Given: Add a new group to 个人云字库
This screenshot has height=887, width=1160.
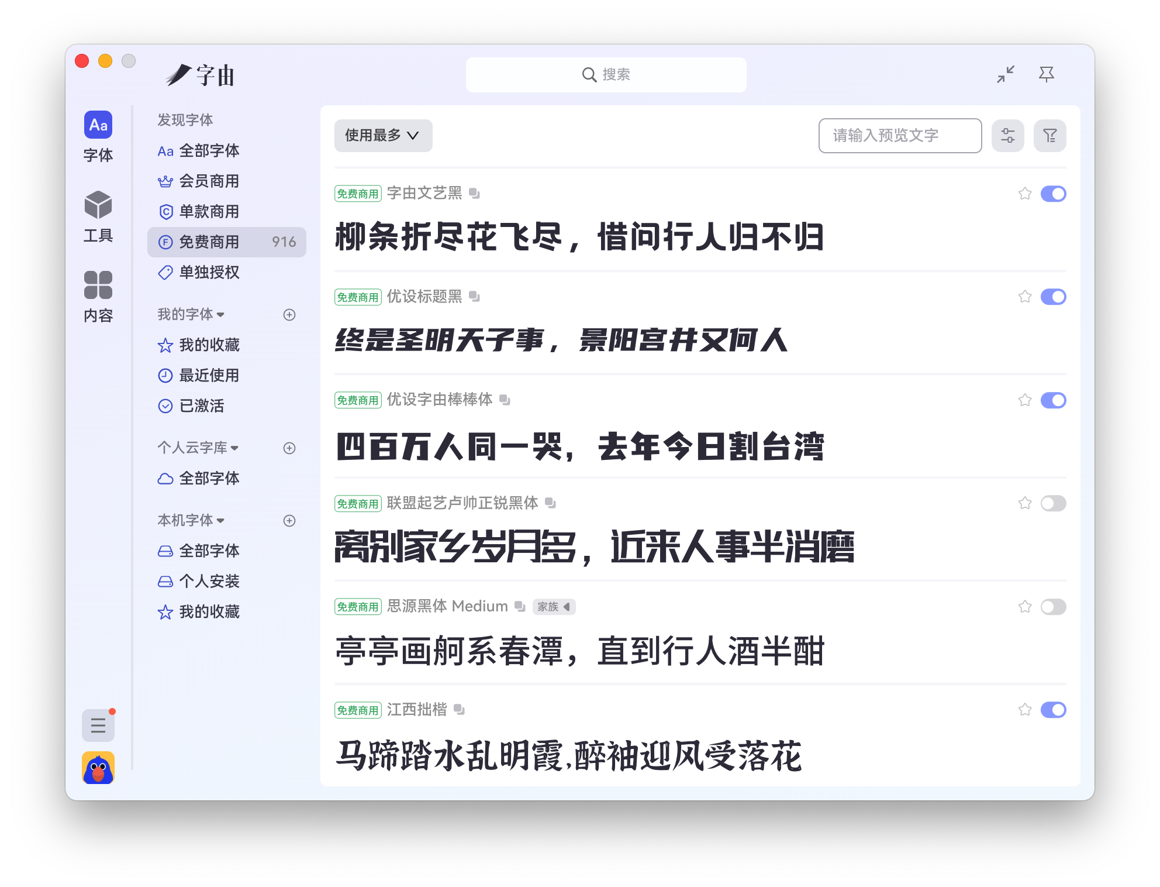Looking at the screenshot, I should (289, 448).
